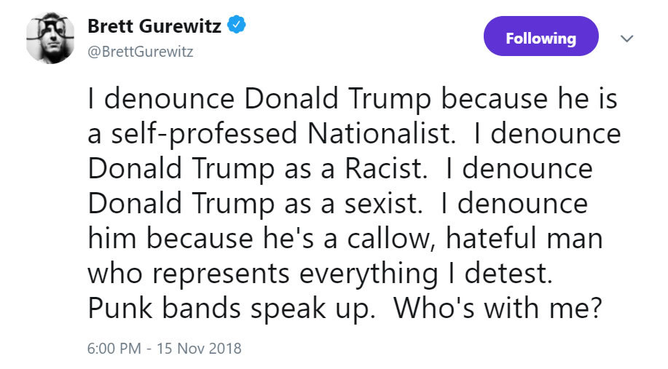Click the word detest in the tweet
668x369 pixels.
[x=508, y=274]
